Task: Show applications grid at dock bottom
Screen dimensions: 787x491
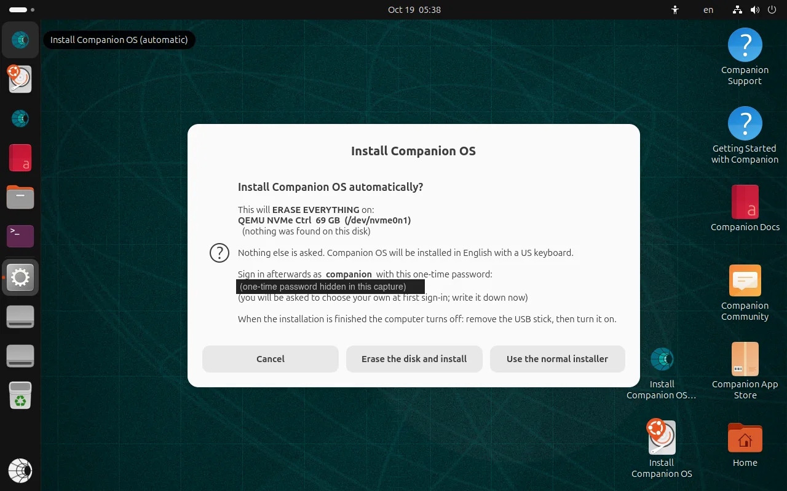Action: click(x=20, y=471)
